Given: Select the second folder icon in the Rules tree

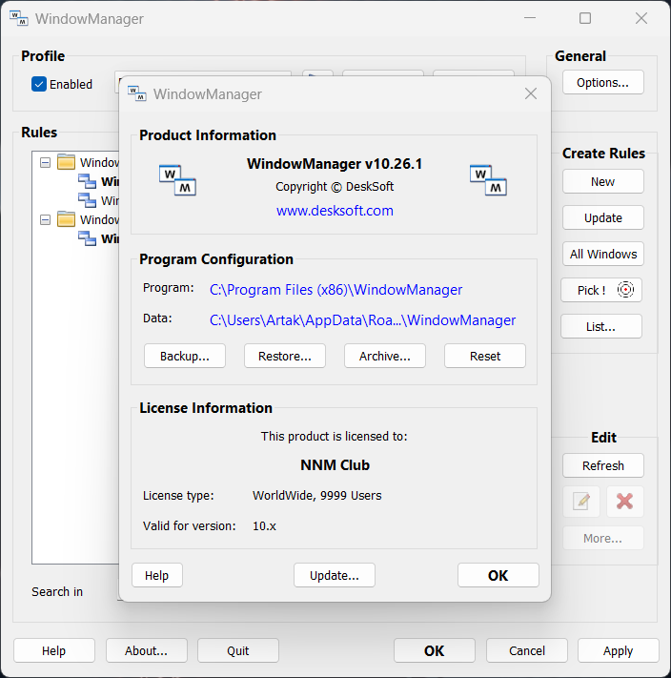Looking at the screenshot, I should pyautogui.click(x=66, y=218).
